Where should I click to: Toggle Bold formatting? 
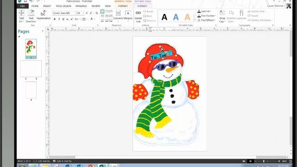[x=55, y=19]
